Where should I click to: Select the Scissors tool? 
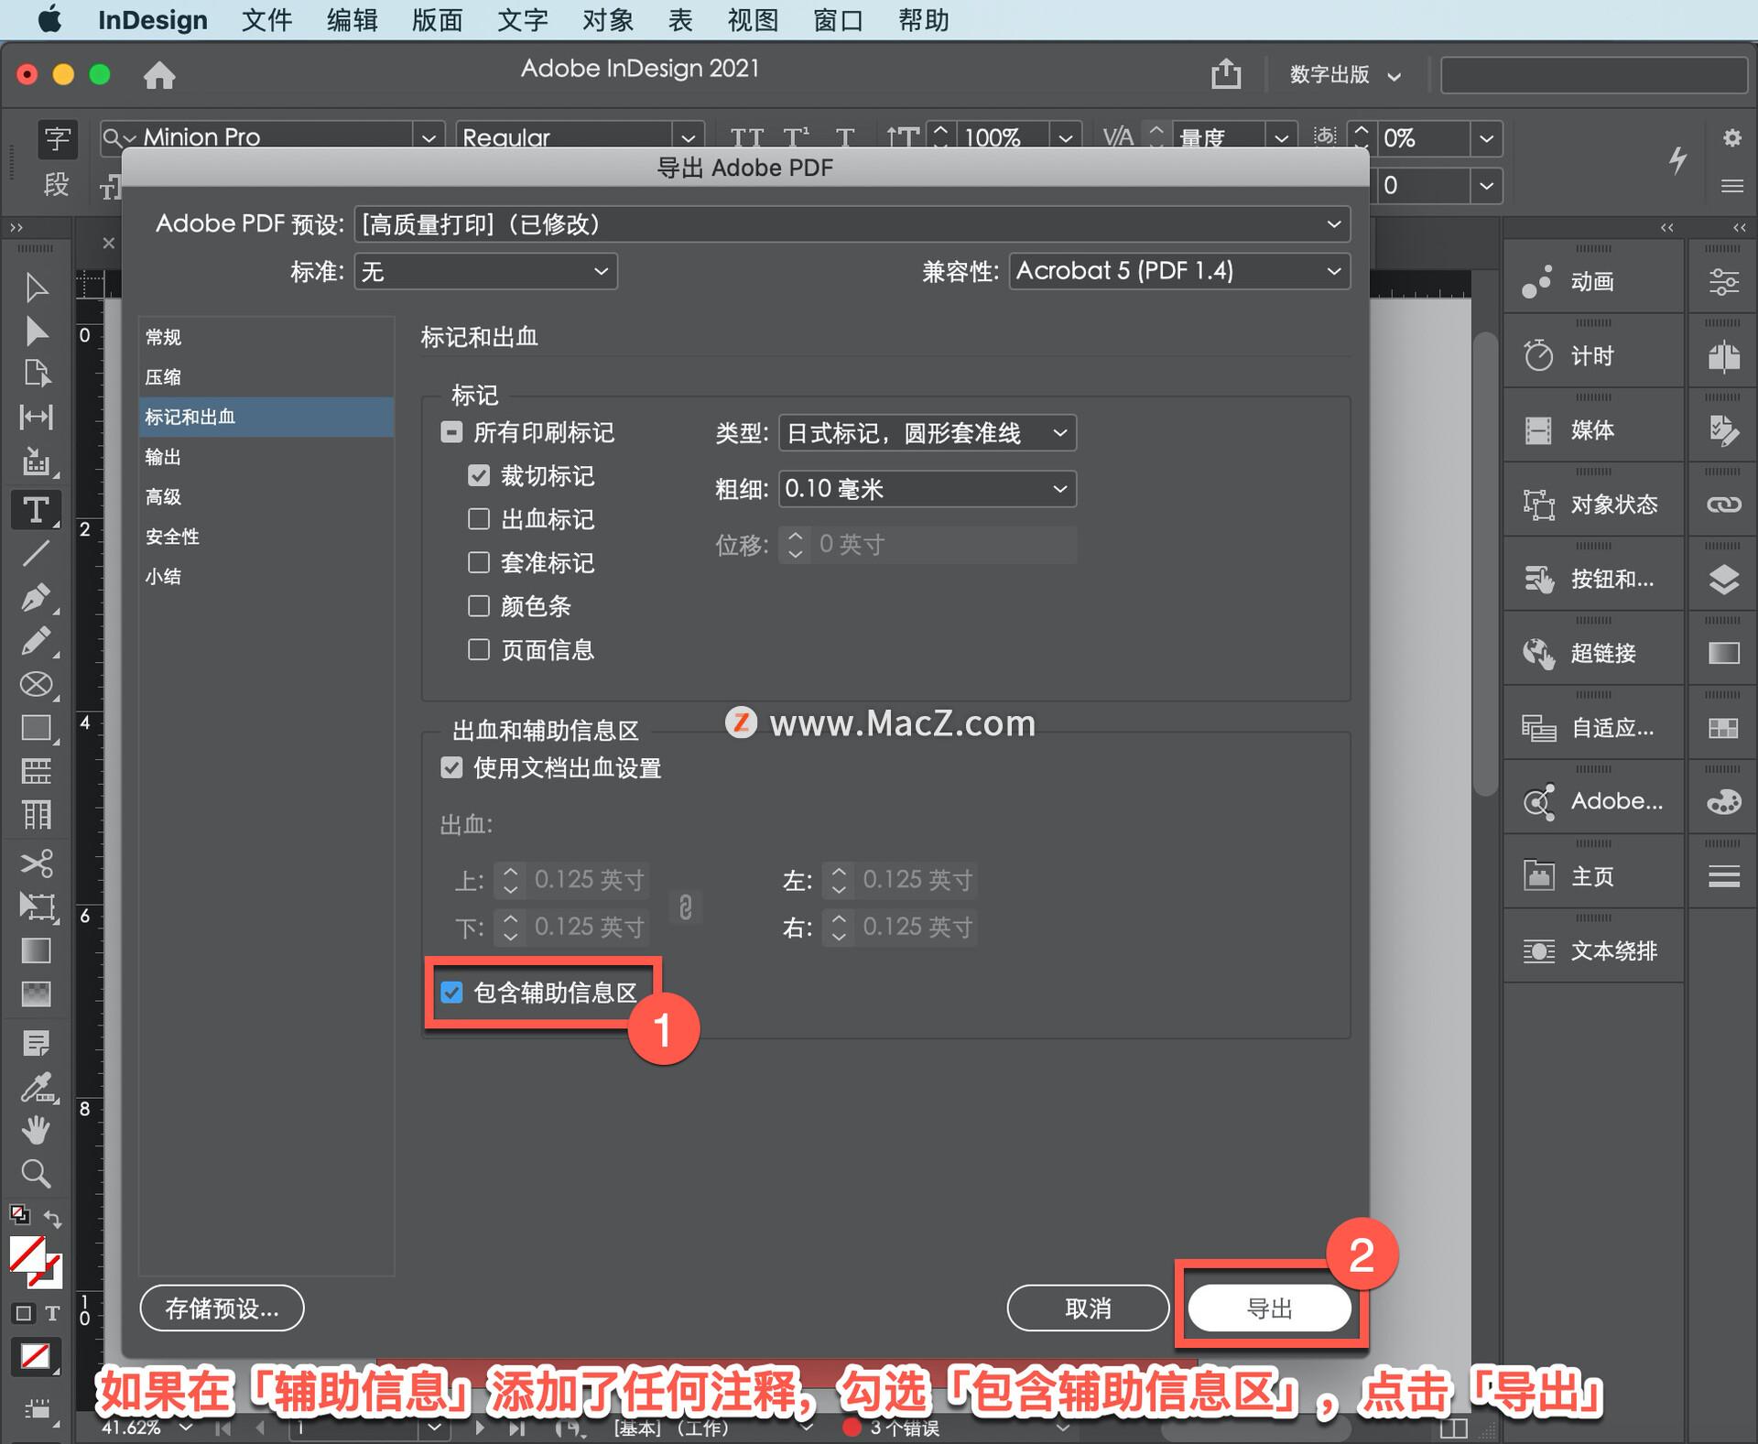point(36,863)
